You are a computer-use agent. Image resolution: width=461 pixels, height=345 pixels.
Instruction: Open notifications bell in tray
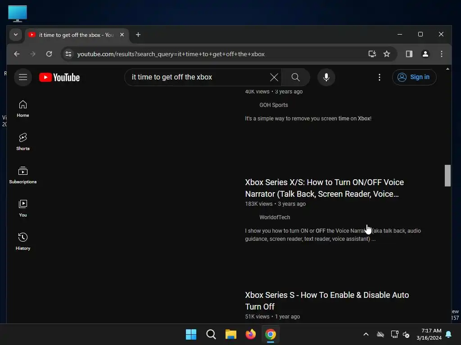(x=449, y=334)
